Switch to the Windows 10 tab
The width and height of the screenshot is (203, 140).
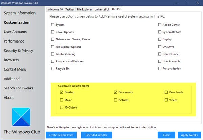[55, 9]
